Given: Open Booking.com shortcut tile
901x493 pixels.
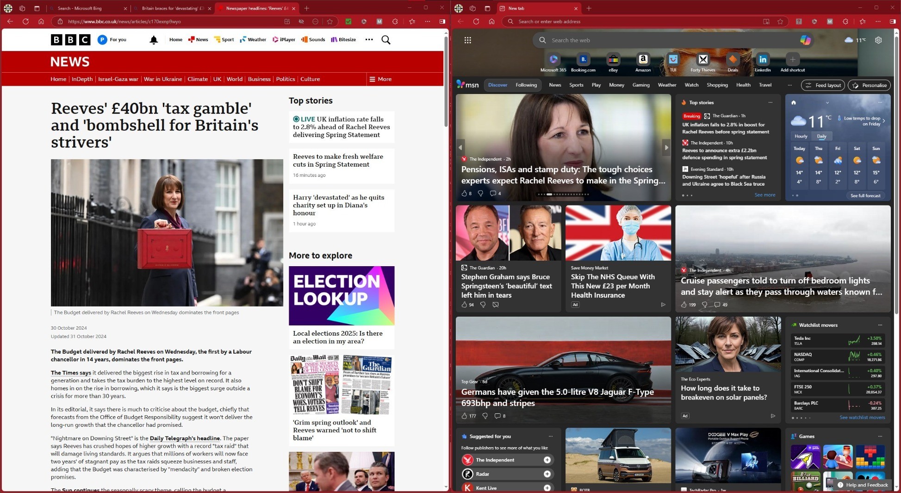Looking at the screenshot, I should point(583,62).
